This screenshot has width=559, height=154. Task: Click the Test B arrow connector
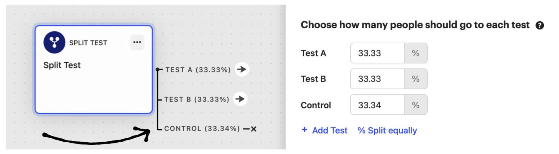240,99
